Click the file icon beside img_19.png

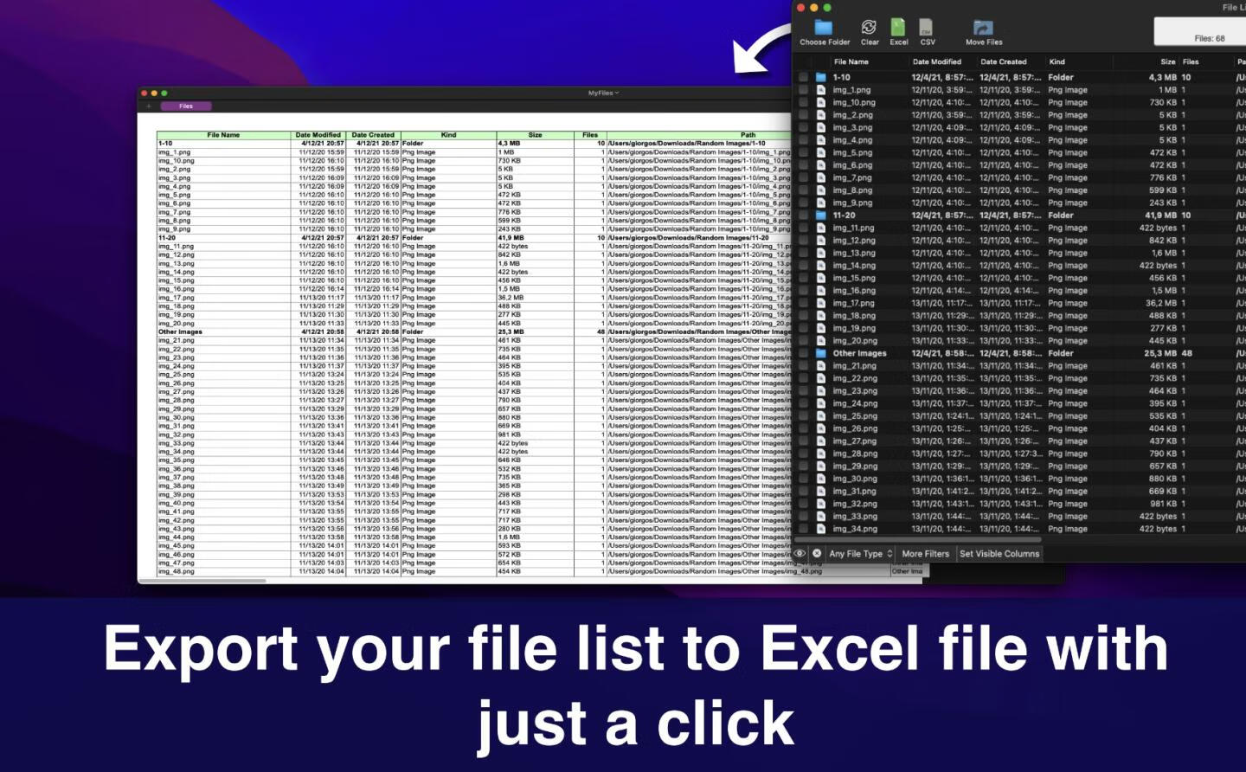point(820,328)
